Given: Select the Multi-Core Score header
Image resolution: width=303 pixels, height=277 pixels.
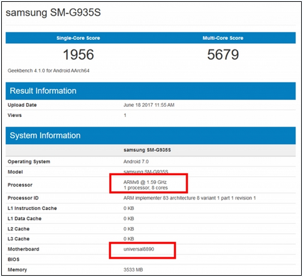Looking at the screenshot, I should point(223,38).
